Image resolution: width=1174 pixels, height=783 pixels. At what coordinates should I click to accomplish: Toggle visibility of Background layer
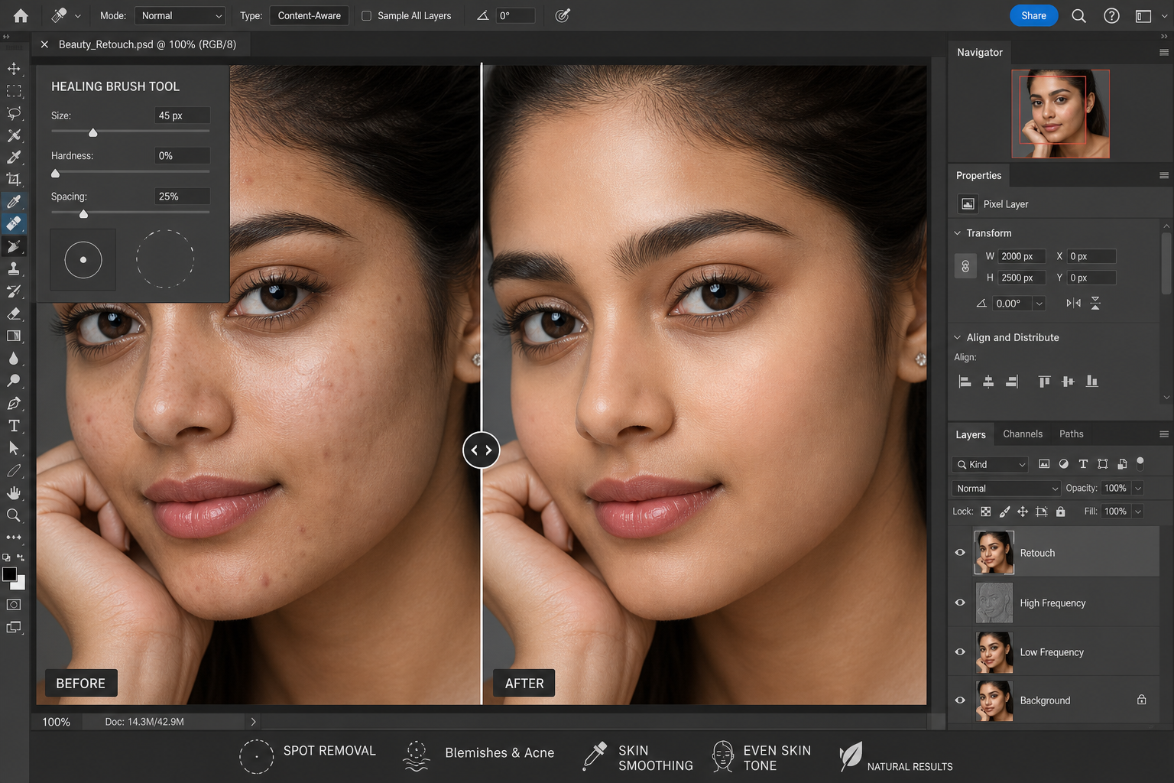coord(960,700)
